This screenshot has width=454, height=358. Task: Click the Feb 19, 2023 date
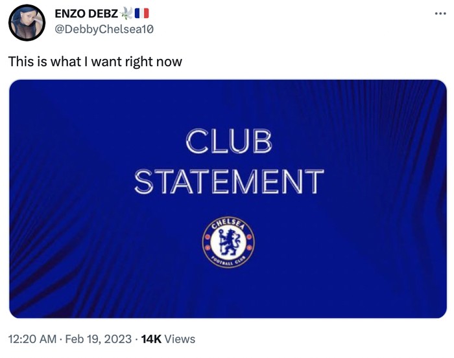pyautogui.click(x=96, y=339)
